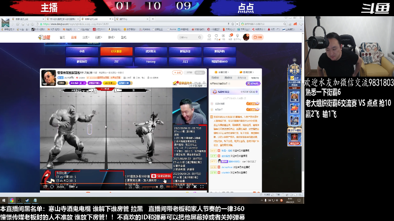Click the browser search box on the right
Screen dimensions: 394x221
click(263, 24)
